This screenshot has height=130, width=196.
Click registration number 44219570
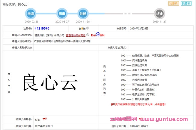click(42, 29)
